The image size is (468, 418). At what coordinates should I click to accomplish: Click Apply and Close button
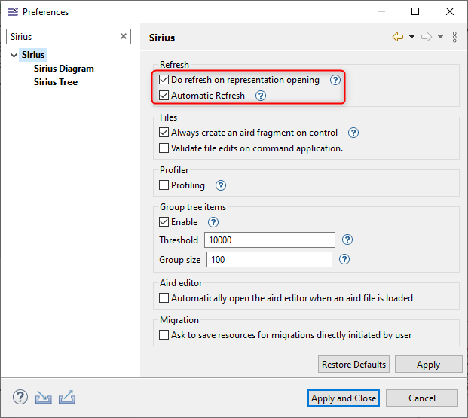344,398
